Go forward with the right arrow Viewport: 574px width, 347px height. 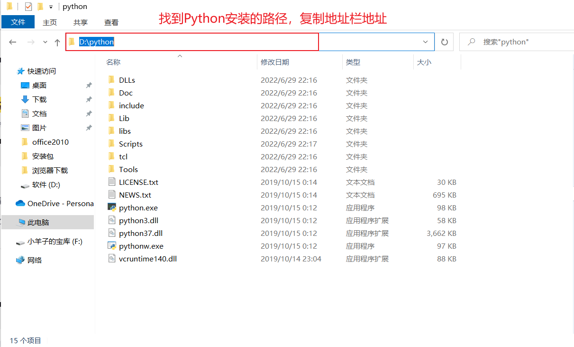(x=31, y=42)
